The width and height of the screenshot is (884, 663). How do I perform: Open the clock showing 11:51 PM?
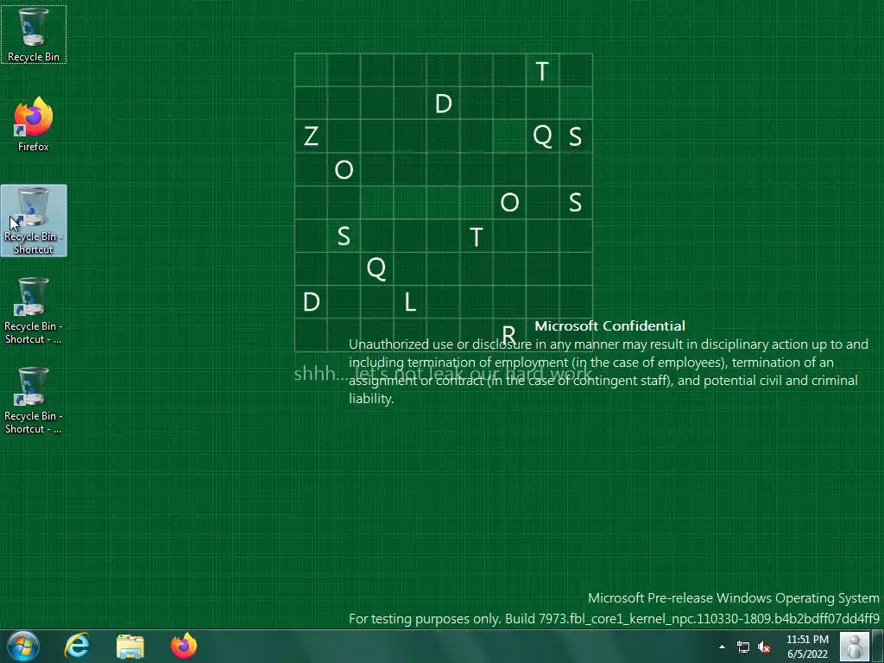click(807, 647)
